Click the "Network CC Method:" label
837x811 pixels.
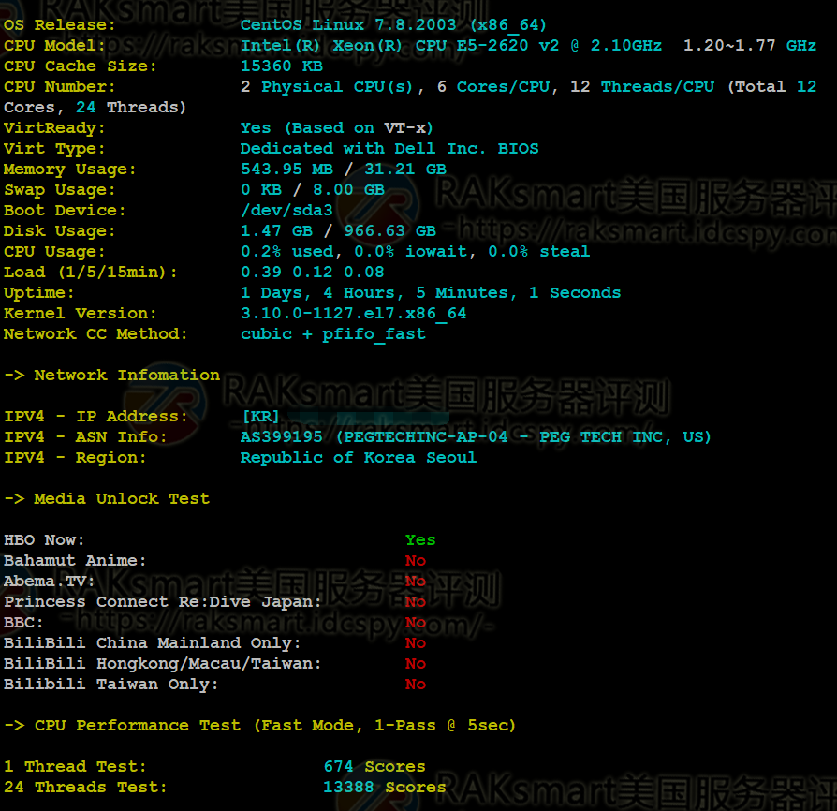pyautogui.click(x=95, y=334)
